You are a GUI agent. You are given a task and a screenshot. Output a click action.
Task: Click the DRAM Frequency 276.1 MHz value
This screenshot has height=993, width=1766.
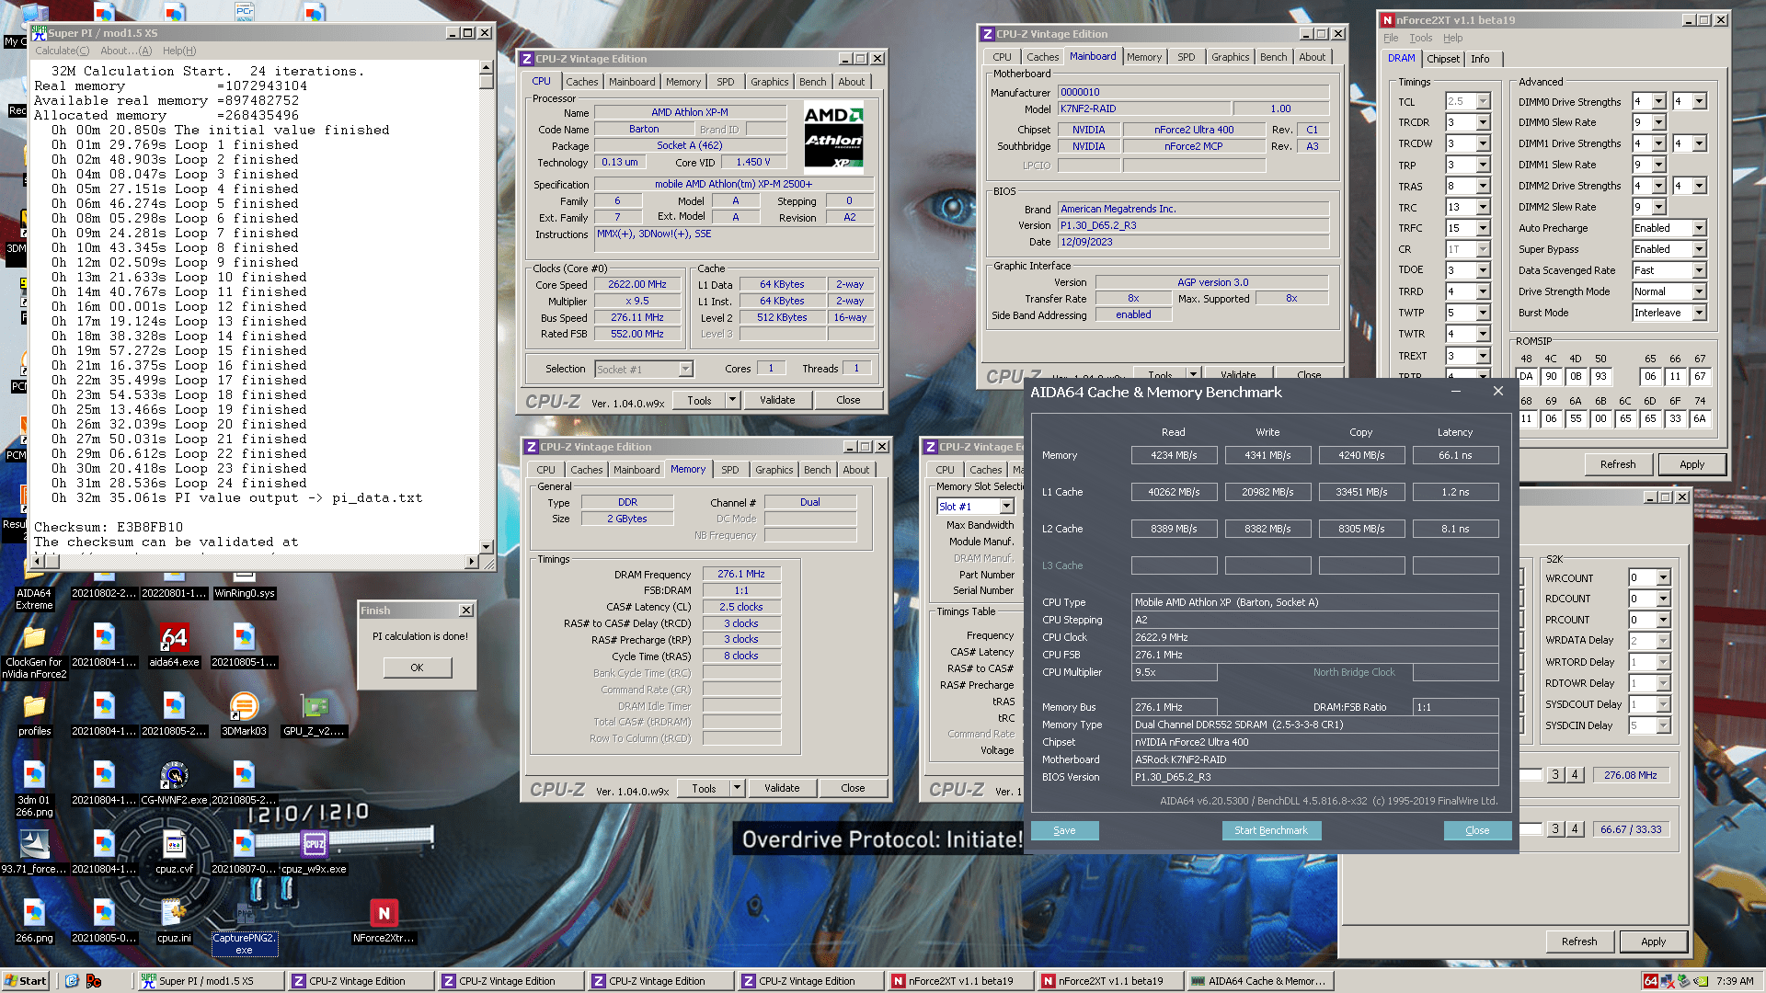pos(741,574)
